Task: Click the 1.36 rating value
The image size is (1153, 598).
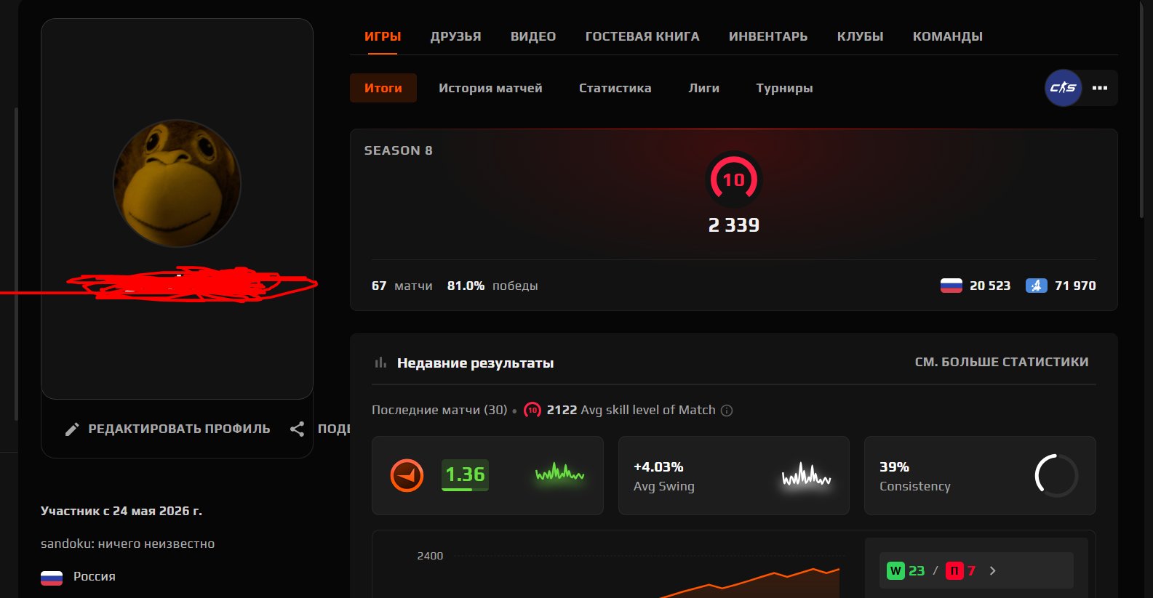Action: [465, 474]
